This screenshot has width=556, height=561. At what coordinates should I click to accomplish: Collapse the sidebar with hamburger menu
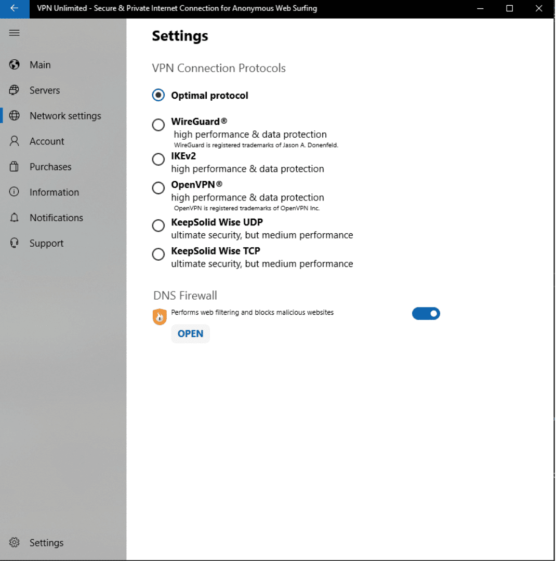click(x=15, y=33)
